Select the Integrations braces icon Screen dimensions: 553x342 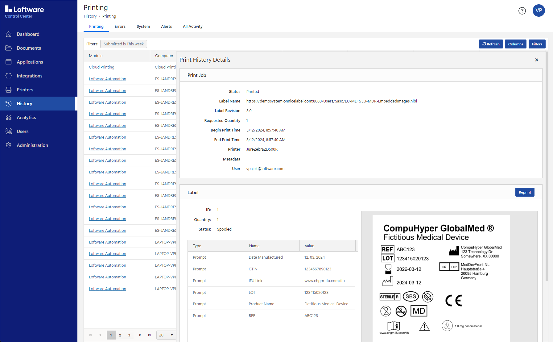pyautogui.click(x=9, y=76)
